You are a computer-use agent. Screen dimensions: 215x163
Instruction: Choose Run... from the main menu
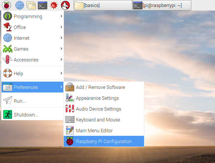point(33,101)
